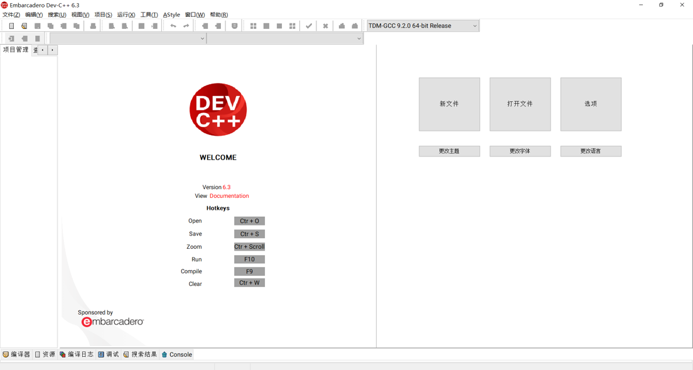Open the function list dropdown on right

tap(284, 38)
